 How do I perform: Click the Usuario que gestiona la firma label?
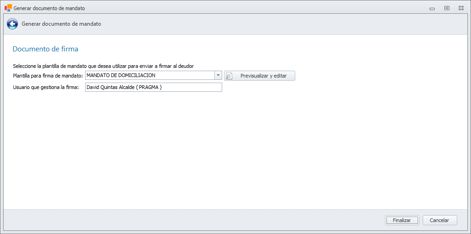[46, 87]
